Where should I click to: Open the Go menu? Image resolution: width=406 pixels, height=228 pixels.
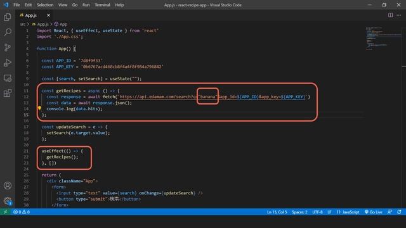pyautogui.click(x=75, y=5)
